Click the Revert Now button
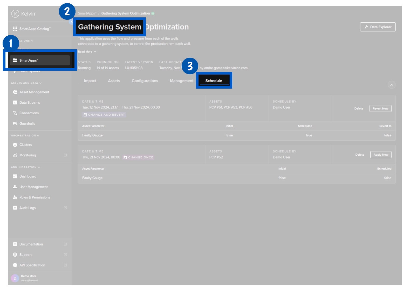410x291 pixels. (380, 109)
